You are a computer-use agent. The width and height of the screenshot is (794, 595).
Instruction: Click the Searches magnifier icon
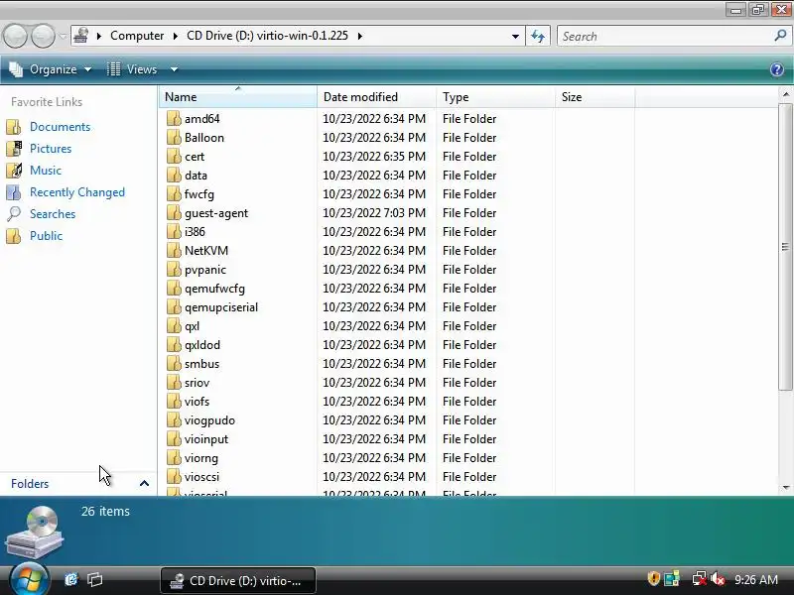[x=14, y=213]
